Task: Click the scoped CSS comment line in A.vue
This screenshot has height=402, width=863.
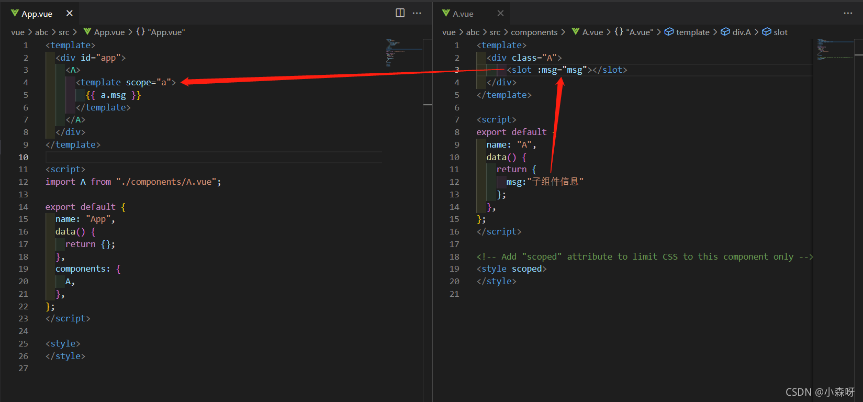Action: point(645,256)
